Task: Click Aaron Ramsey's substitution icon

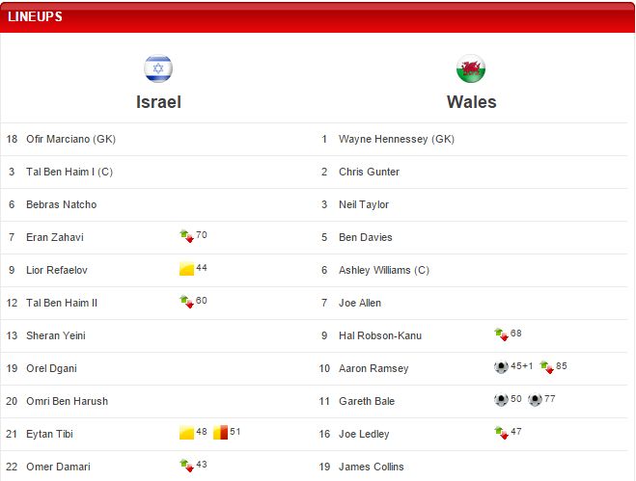Action: click(x=546, y=367)
